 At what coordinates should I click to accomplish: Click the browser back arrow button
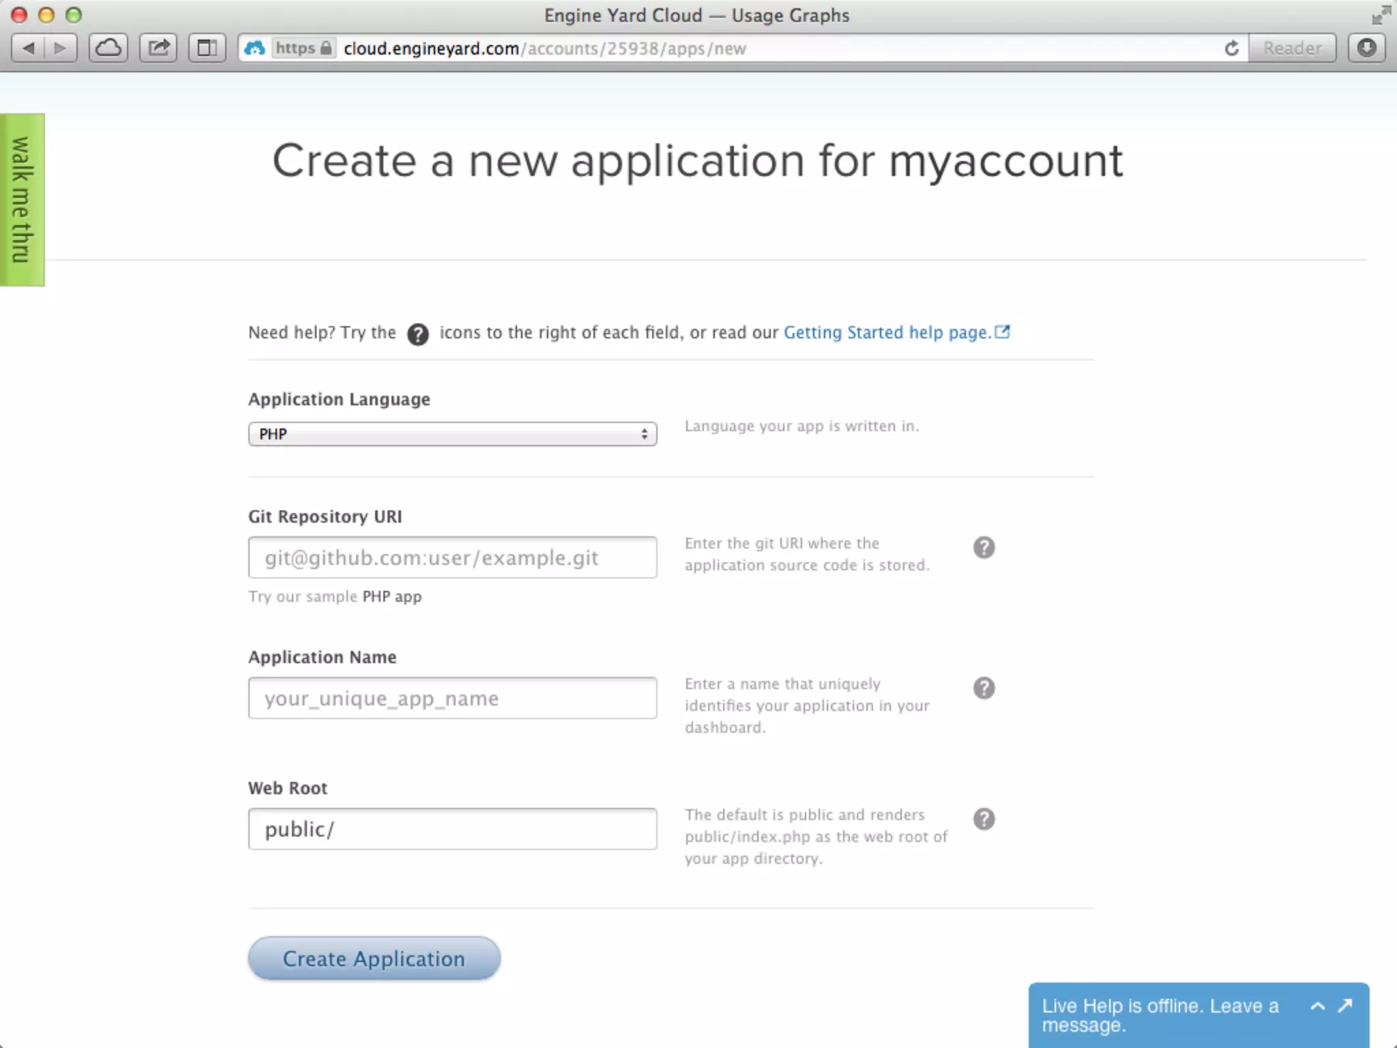[x=29, y=48]
